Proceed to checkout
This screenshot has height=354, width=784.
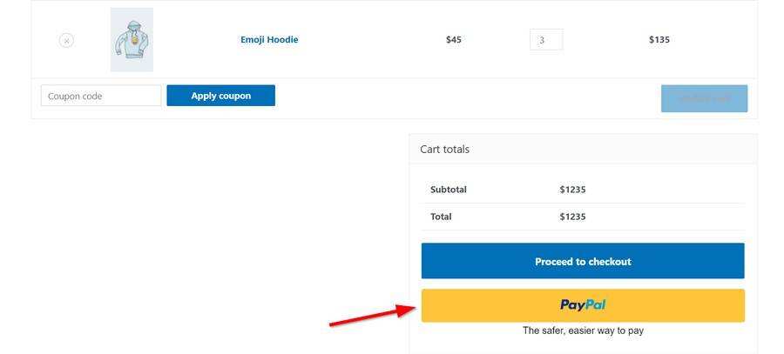583,261
